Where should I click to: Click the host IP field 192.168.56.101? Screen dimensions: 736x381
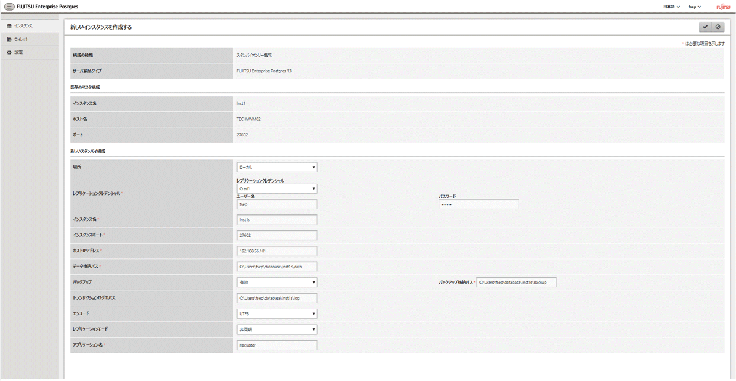[x=277, y=251]
